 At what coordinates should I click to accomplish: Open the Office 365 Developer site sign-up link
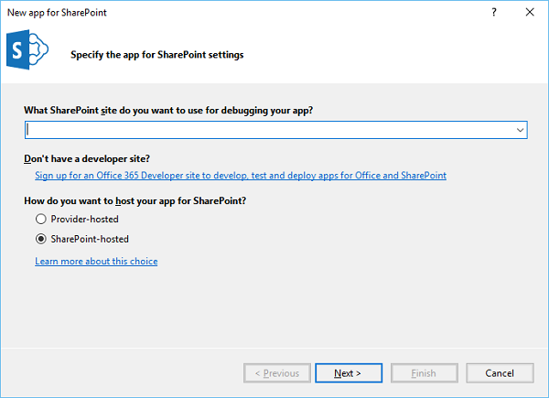click(x=241, y=175)
